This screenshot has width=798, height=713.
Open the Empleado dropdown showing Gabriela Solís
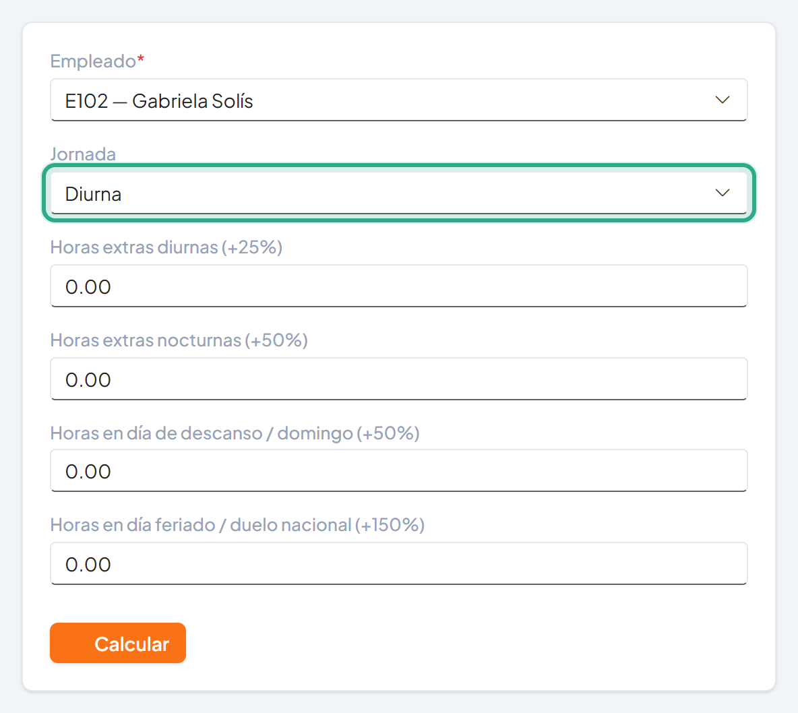tap(398, 100)
